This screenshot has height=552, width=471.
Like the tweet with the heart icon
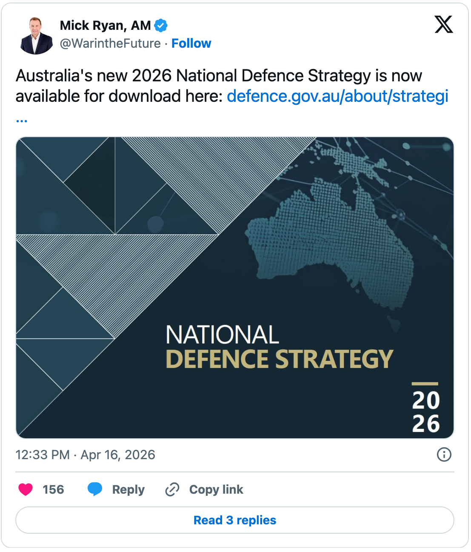pos(26,489)
